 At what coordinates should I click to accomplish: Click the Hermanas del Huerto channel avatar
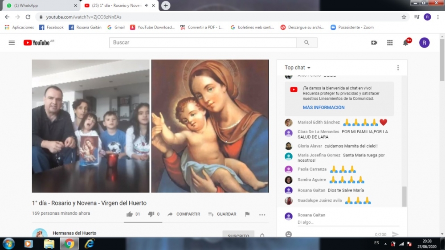tap(40, 233)
